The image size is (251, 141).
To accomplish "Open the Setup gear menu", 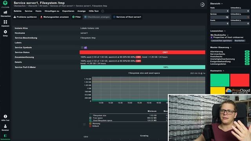I will click(5, 33).
